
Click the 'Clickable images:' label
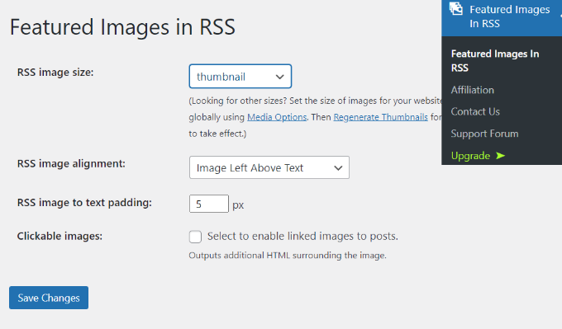(x=60, y=237)
